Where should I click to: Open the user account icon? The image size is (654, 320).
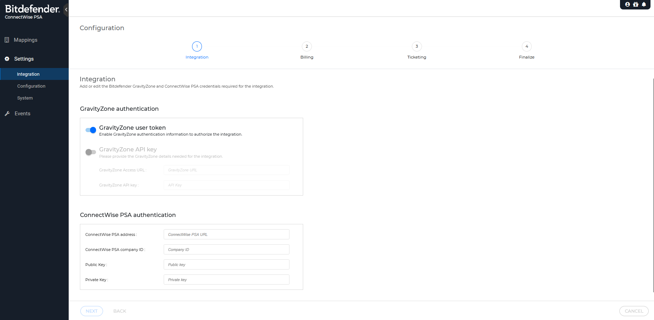pos(627,5)
